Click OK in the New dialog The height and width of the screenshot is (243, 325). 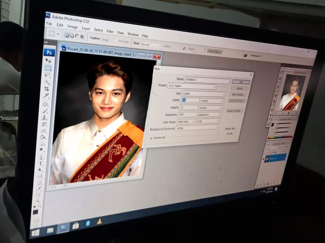241,82
